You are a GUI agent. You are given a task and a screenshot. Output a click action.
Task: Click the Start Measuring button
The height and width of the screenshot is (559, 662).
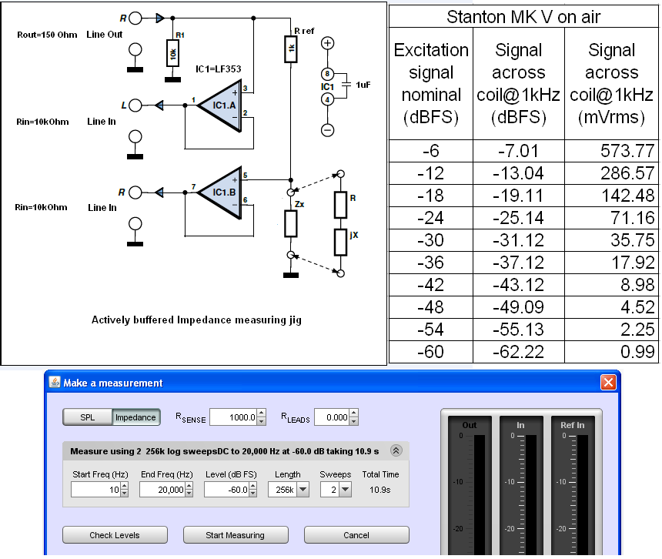(x=236, y=535)
